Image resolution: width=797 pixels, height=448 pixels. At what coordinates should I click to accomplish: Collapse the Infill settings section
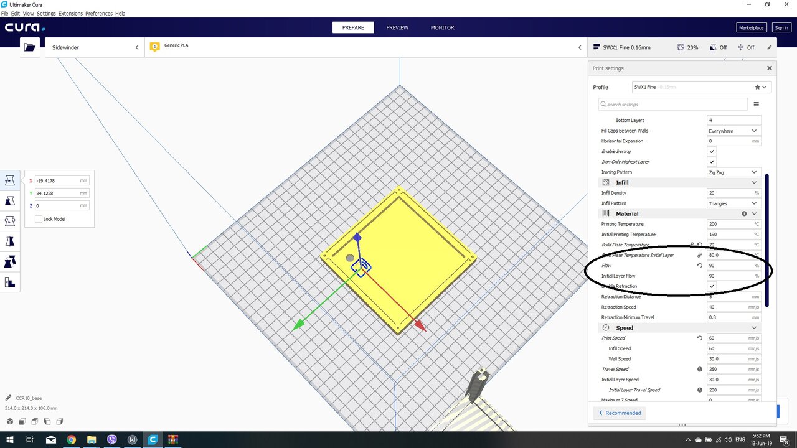tap(754, 182)
